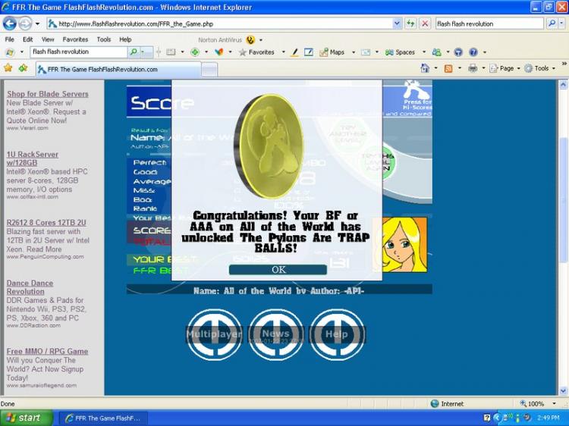The height and width of the screenshot is (426, 569).
Task: Click the toolbar Help question mark icon
Action: (473, 52)
